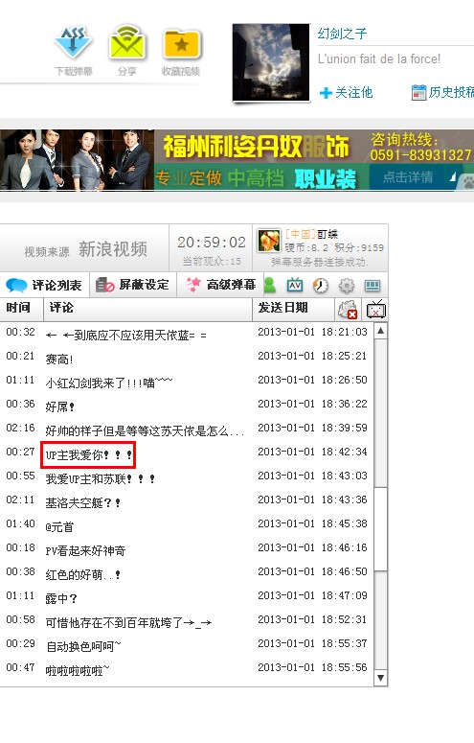Select the comment UP主我爱你

tap(88, 454)
